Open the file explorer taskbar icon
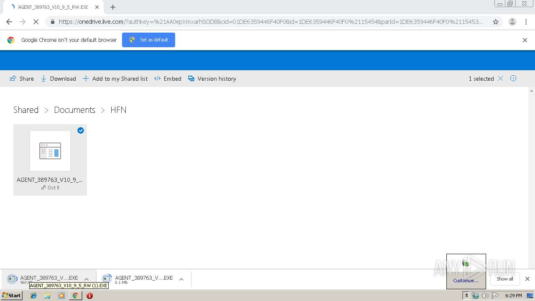535x301 pixels. coord(47,296)
